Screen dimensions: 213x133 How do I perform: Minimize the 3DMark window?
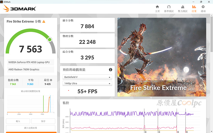tap(193, 2)
